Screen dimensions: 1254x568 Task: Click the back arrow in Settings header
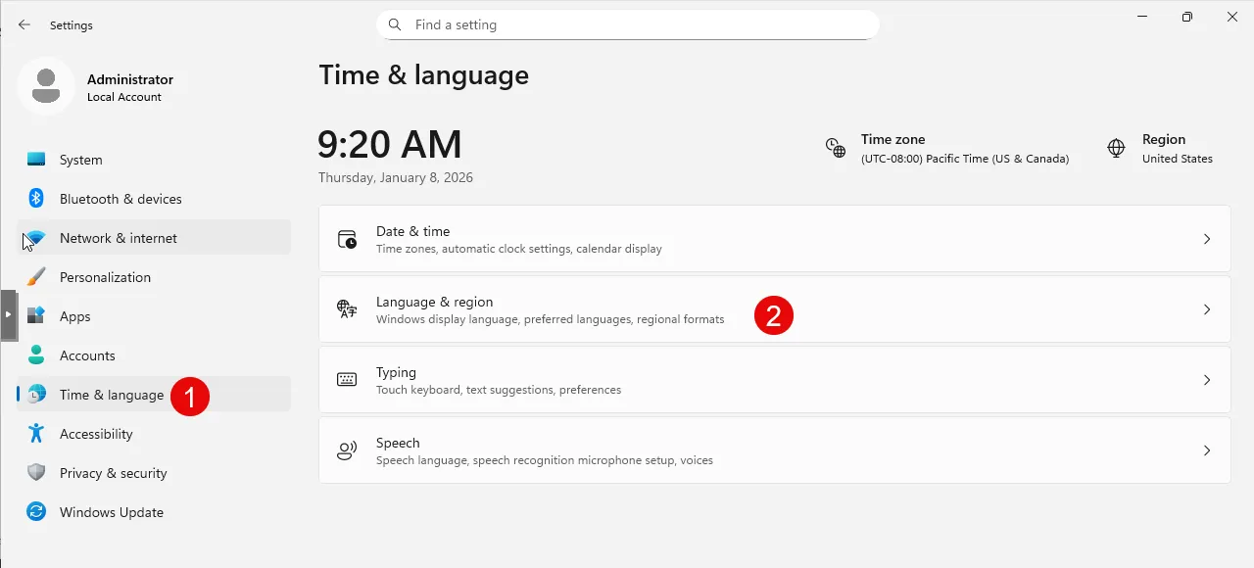(24, 25)
